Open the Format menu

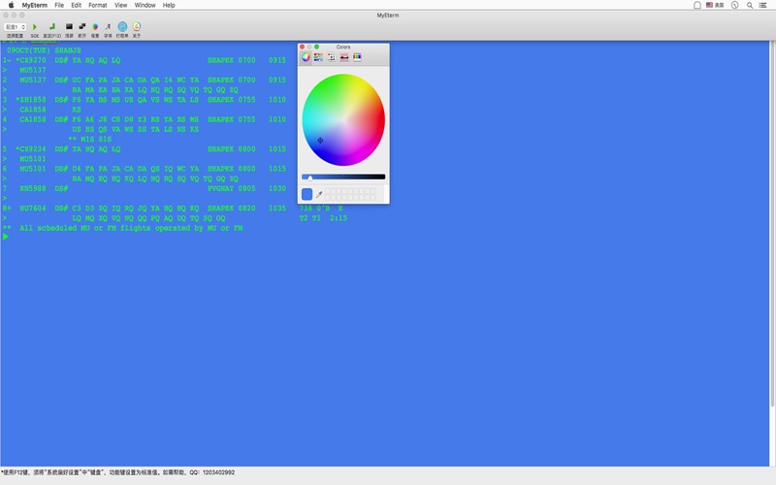[x=98, y=5]
